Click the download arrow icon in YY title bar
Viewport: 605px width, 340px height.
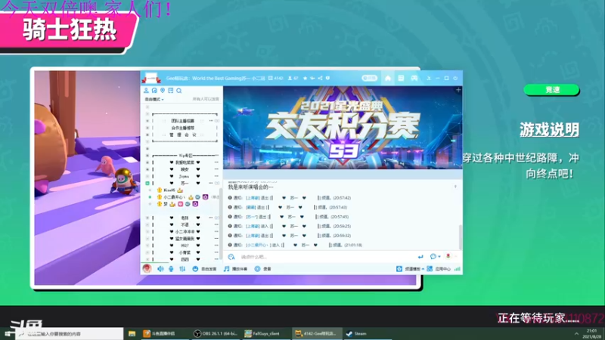428,79
